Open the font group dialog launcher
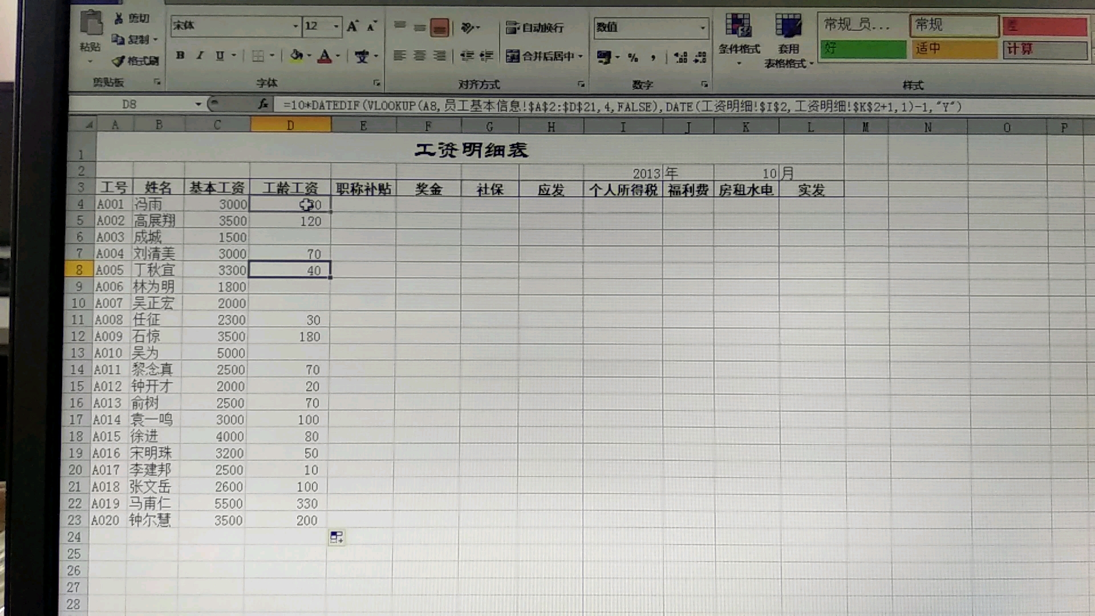The image size is (1095, 616). click(x=377, y=83)
